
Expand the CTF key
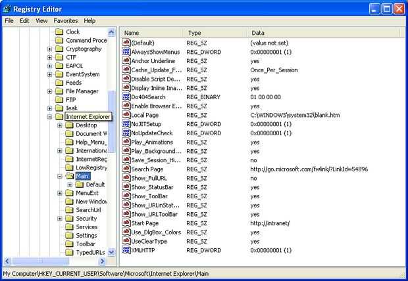(x=50, y=57)
